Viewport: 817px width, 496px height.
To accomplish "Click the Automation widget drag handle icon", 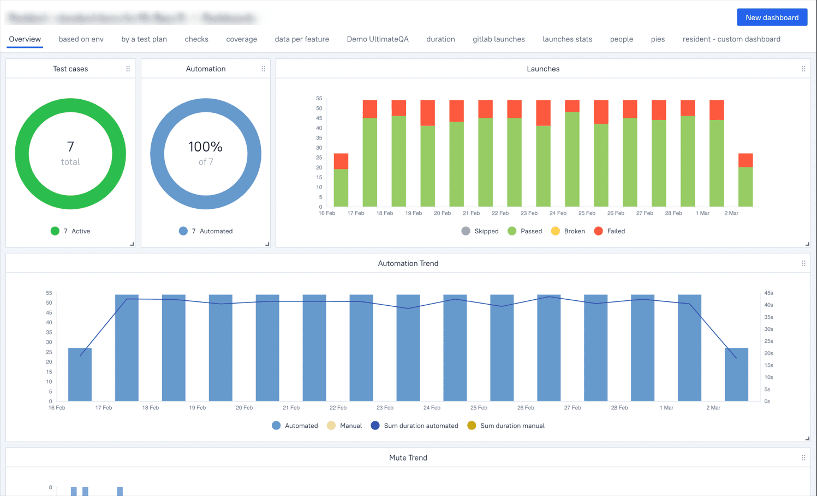I will pos(264,69).
